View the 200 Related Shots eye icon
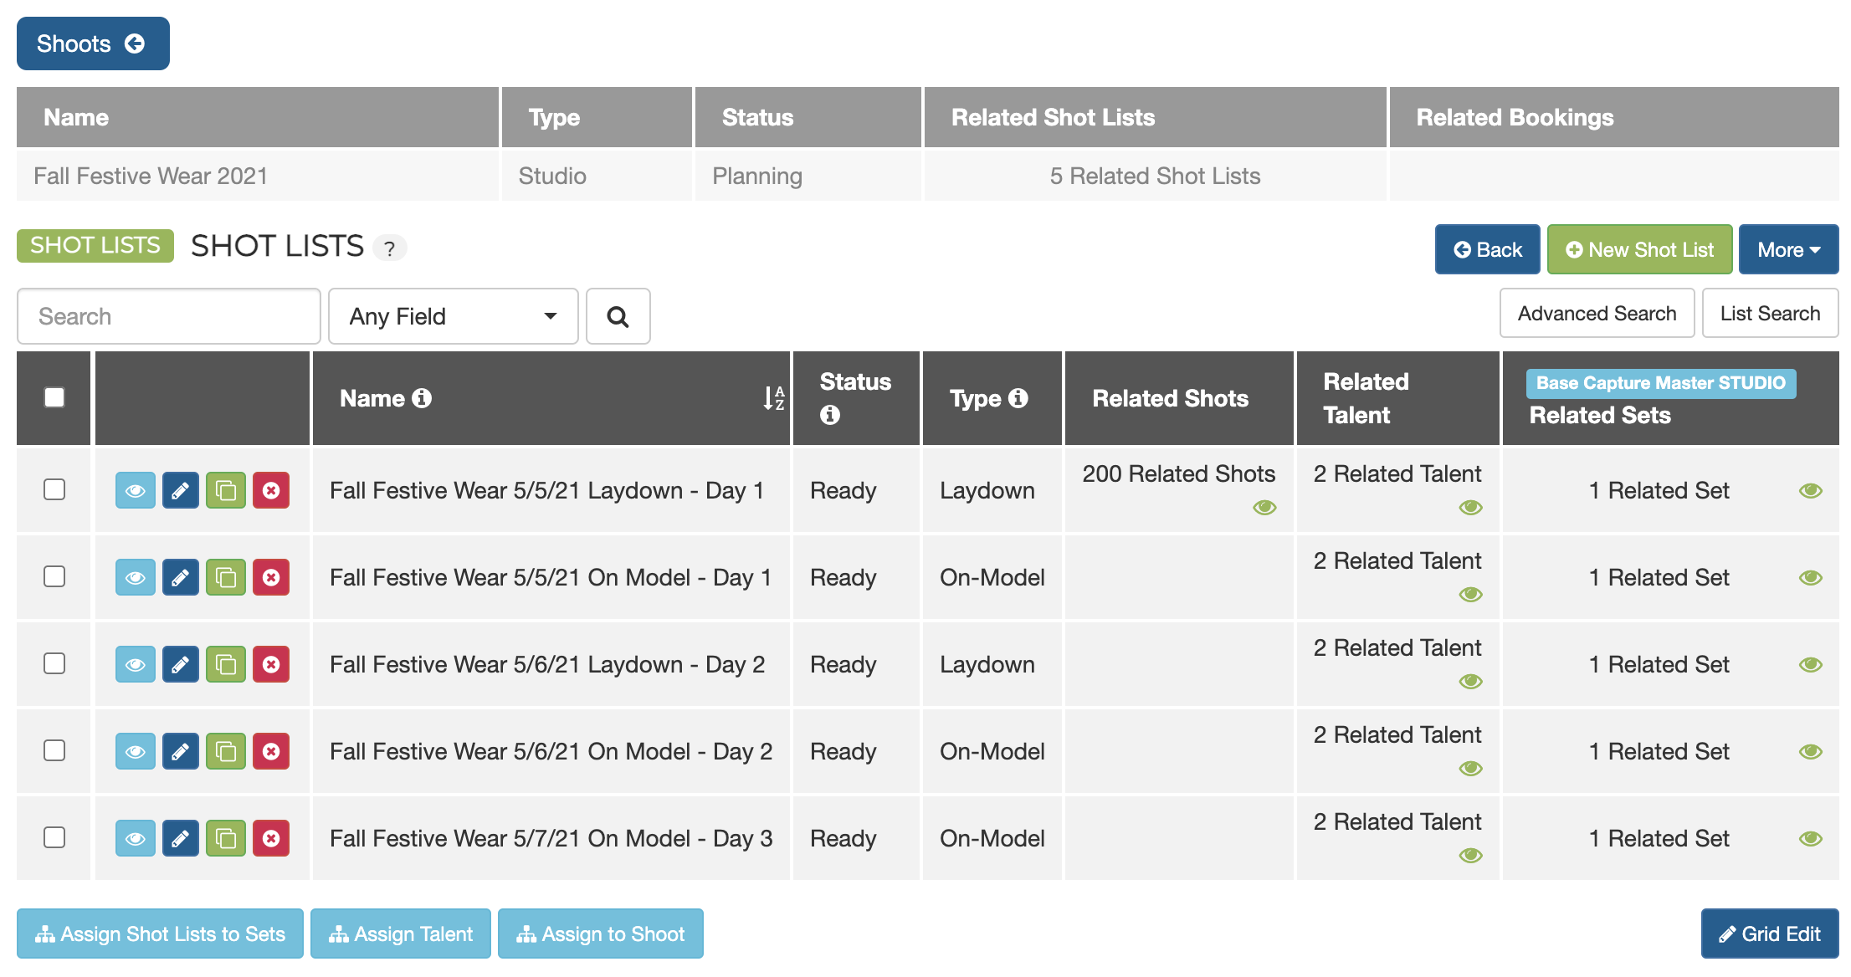 1264,507
